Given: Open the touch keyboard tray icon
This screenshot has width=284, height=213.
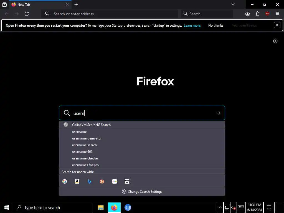Looking at the screenshot, I should pyautogui.click(x=241, y=207).
